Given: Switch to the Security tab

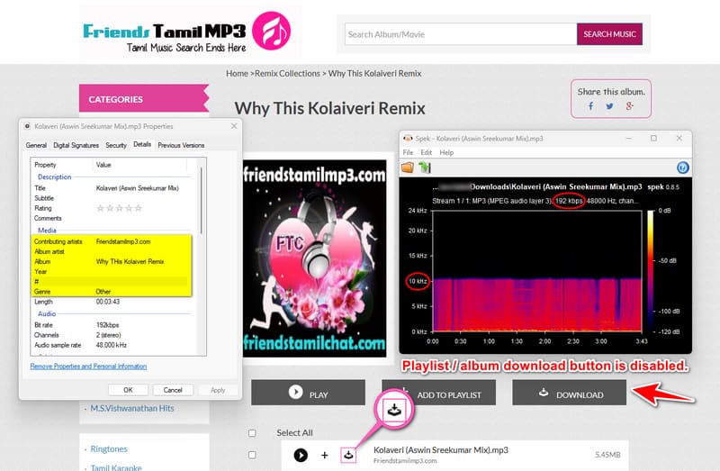Looking at the screenshot, I should pyautogui.click(x=116, y=145).
